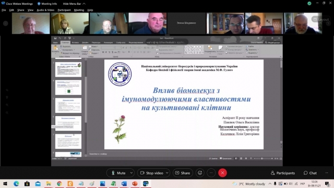Screen dimensions: 334x188
Task: Click the Share button
Action: coord(183,173)
